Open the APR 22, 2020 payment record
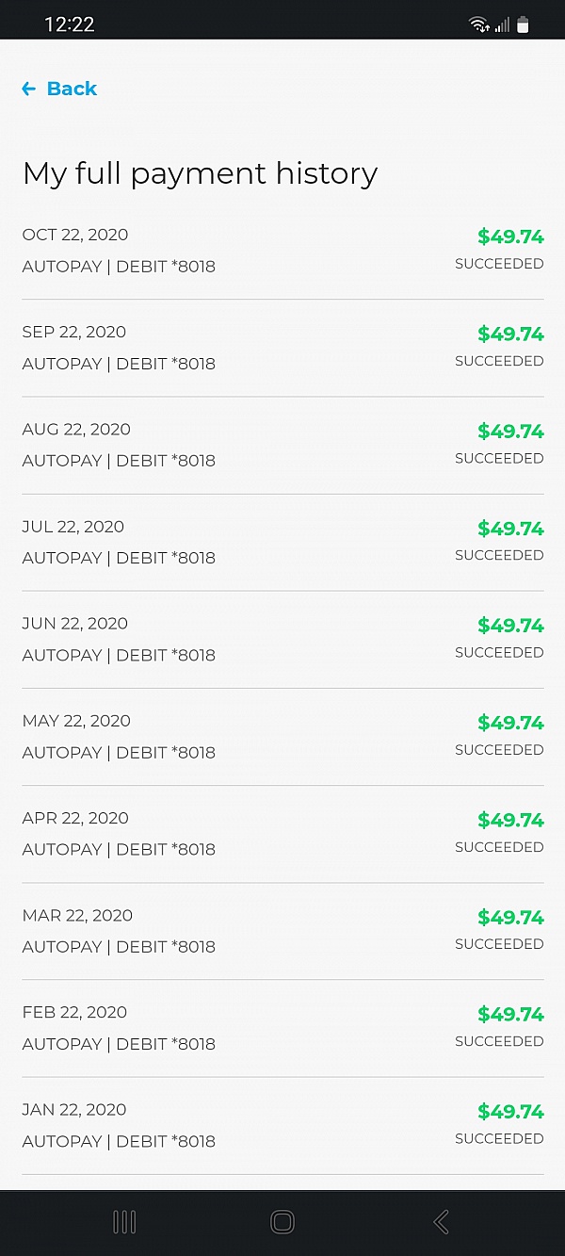 pyautogui.click(x=282, y=833)
